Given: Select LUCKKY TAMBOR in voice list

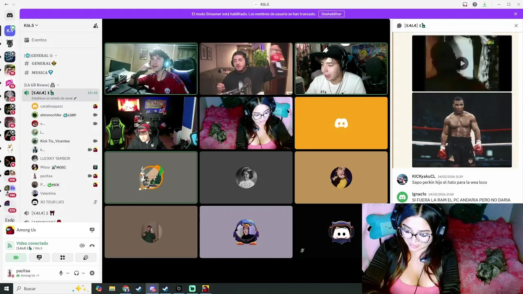Looking at the screenshot, I should pos(65,158).
